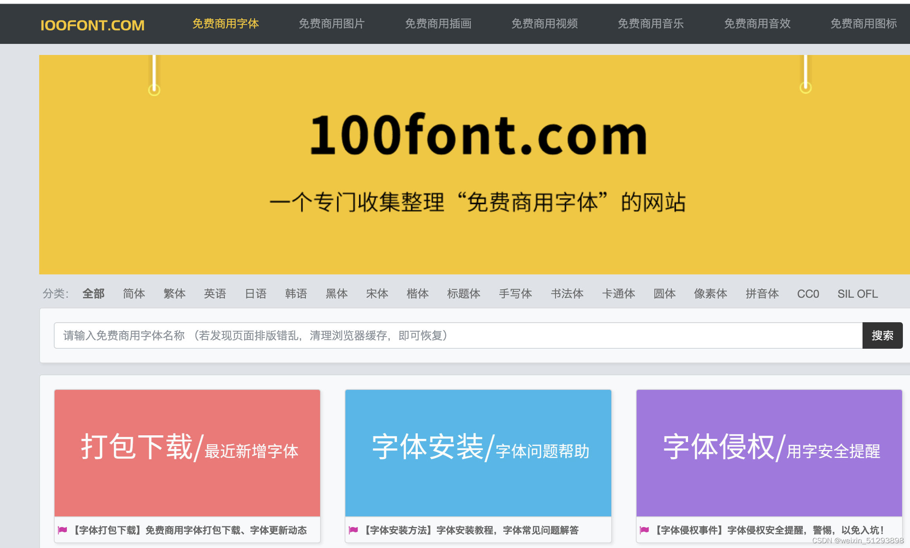Open the 免费商用图片 nav menu item
The width and height of the screenshot is (910, 548).
coord(332,24)
